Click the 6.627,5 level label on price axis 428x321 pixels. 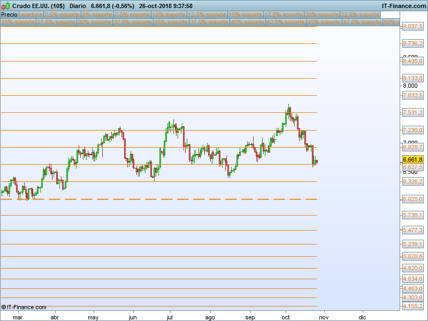click(412, 167)
